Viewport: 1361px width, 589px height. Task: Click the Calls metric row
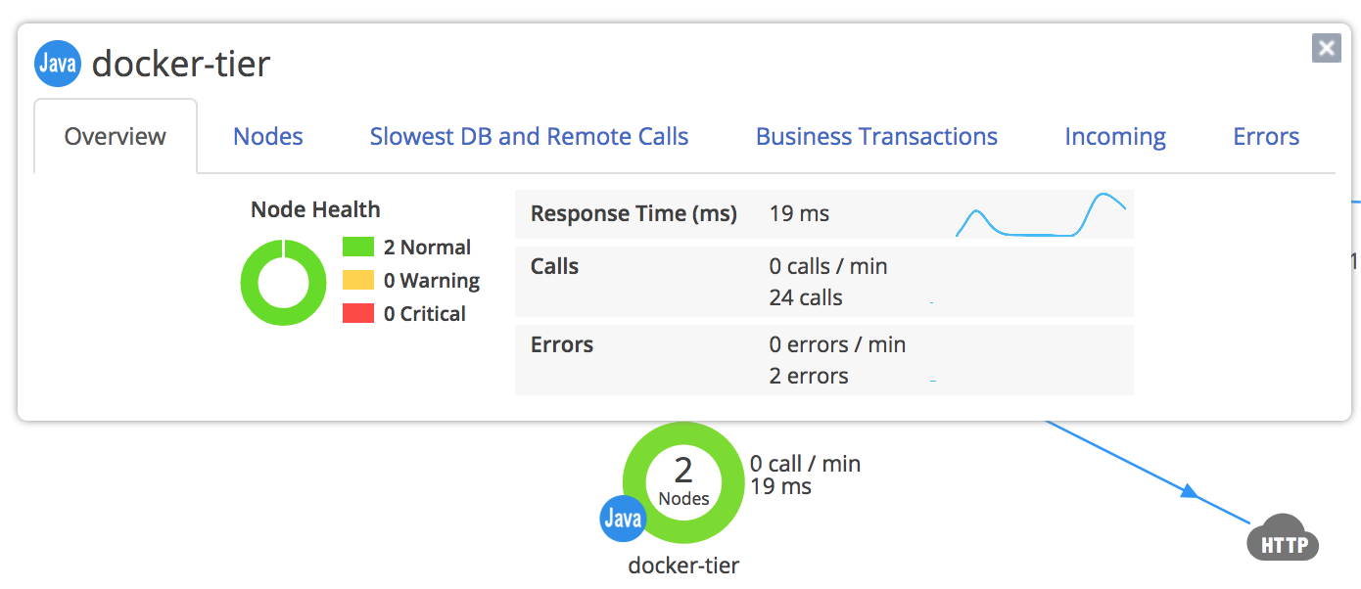tap(824, 282)
